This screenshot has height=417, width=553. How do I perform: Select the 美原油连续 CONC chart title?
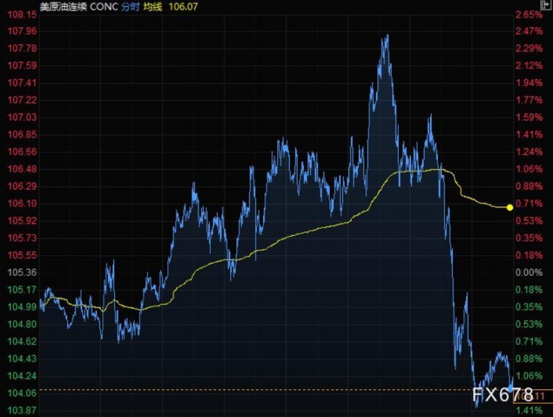pyautogui.click(x=79, y=7)
